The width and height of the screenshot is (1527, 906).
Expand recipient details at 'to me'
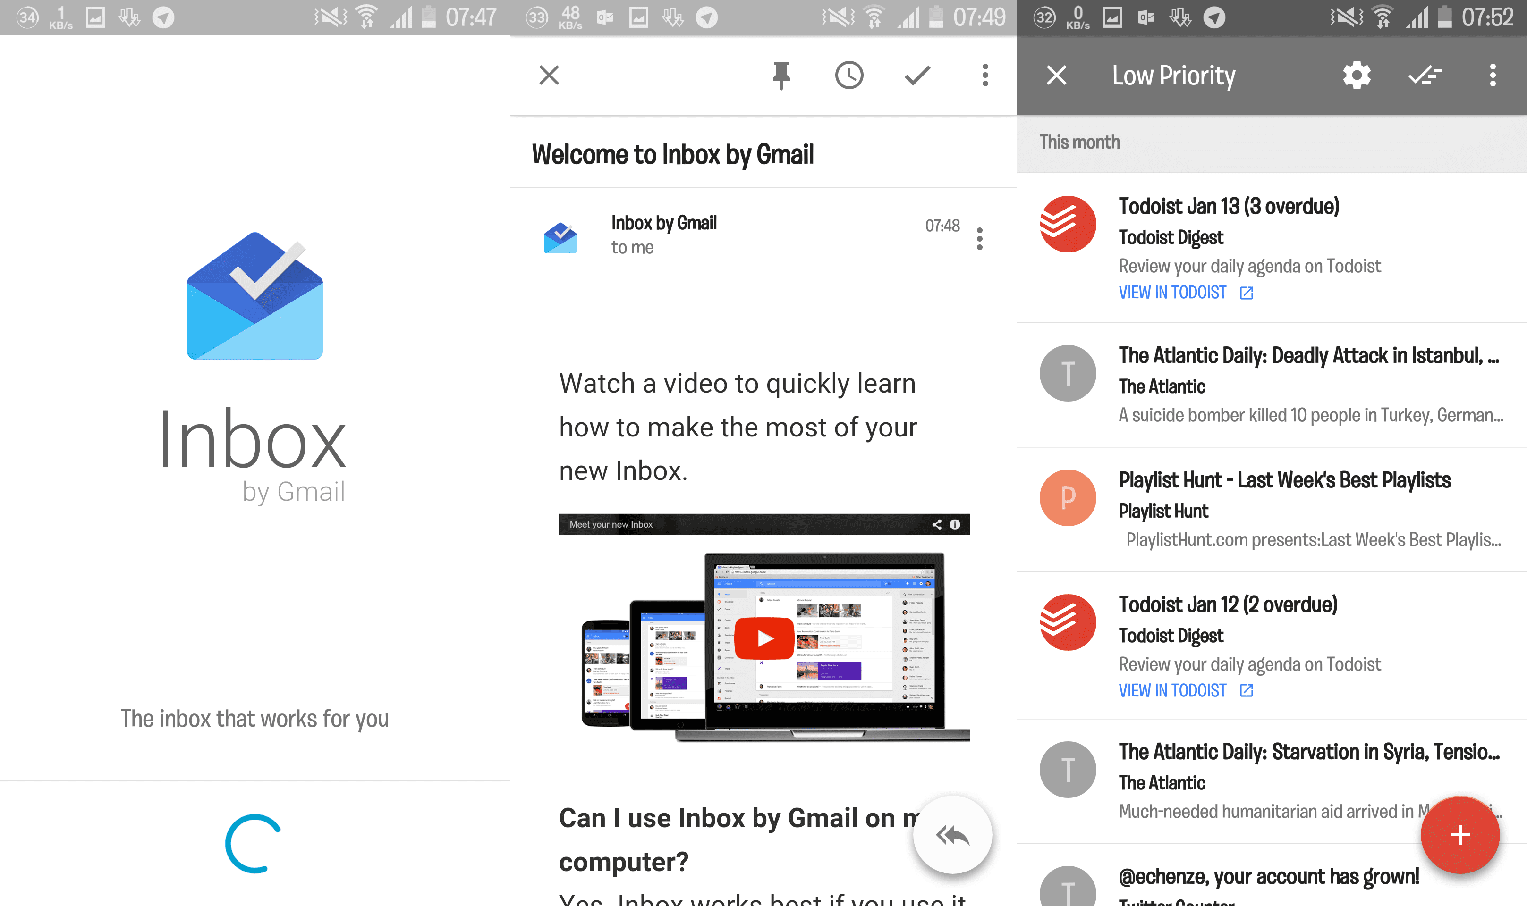(632, 247)
